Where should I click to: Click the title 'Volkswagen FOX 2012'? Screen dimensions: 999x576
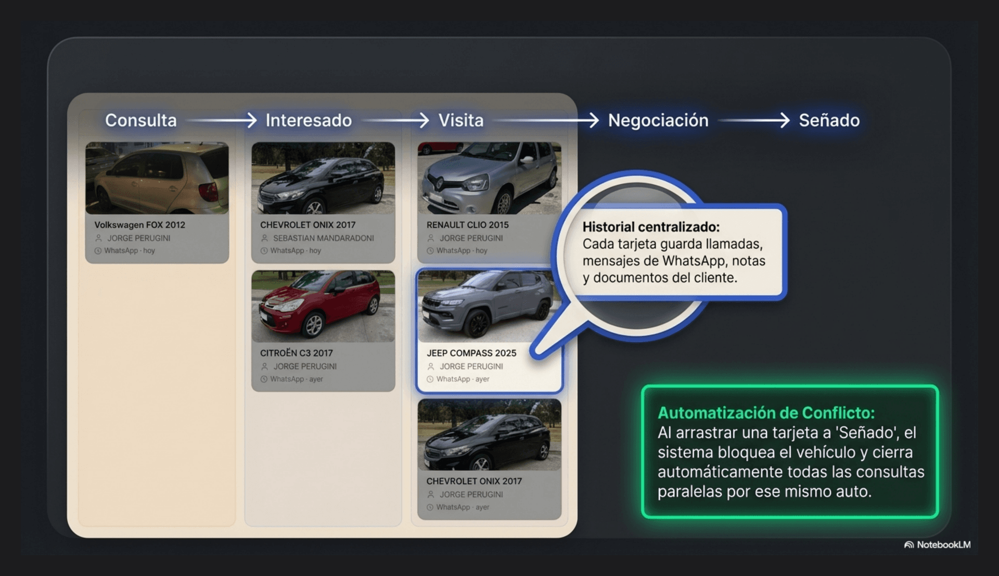[139, 225]
